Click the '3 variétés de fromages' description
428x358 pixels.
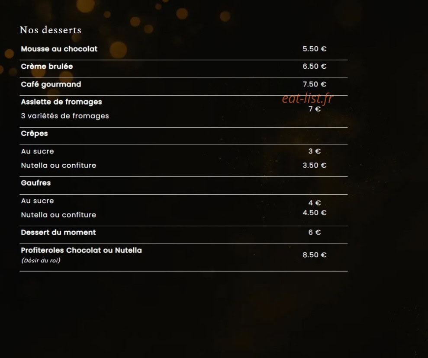tap(65, 116)
